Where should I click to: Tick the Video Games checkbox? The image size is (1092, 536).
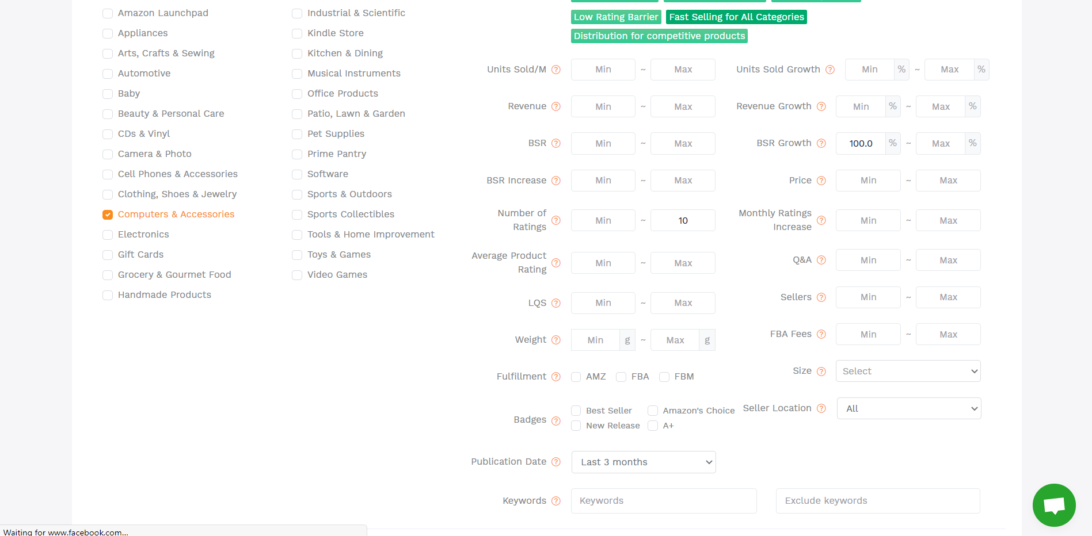[297, 275]
